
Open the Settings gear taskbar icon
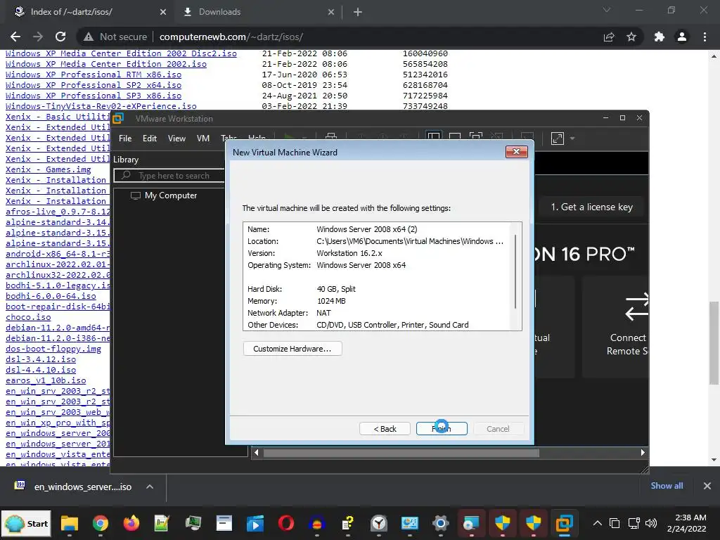coord(440,523)
